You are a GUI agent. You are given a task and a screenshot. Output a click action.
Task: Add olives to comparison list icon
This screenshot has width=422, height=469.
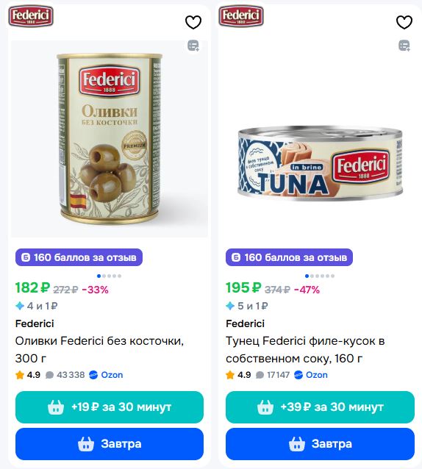[x=193, y=46]
